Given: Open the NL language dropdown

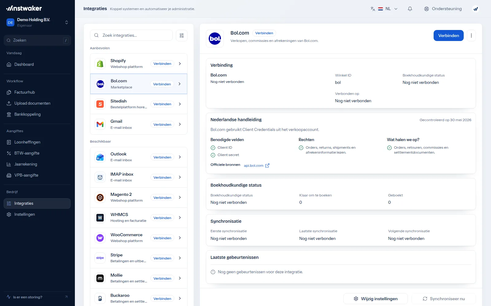Looking at the screenshot, I should [388, 9].
